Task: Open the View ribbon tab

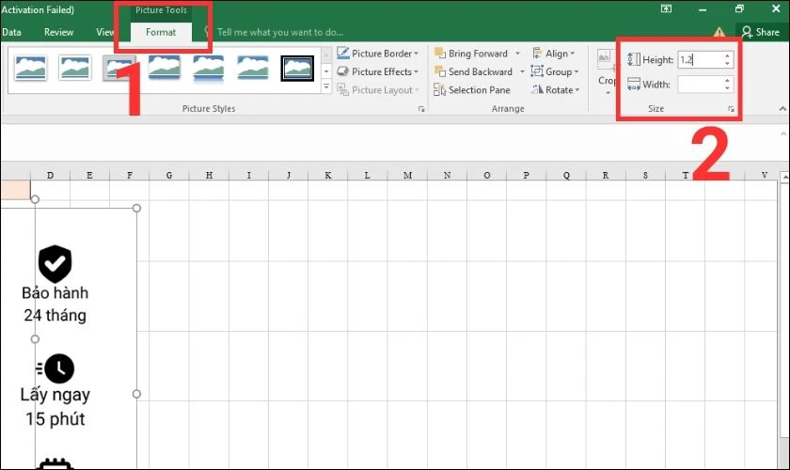Action: pyautogui.click(x=104, y=32)
